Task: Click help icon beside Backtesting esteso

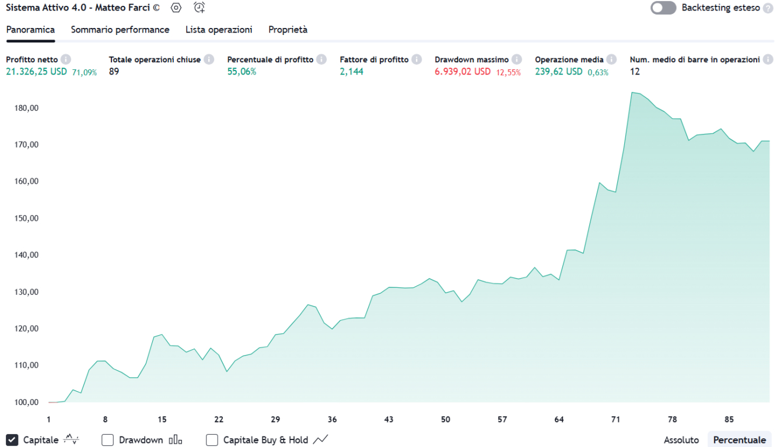Action: tap(768, 8)
